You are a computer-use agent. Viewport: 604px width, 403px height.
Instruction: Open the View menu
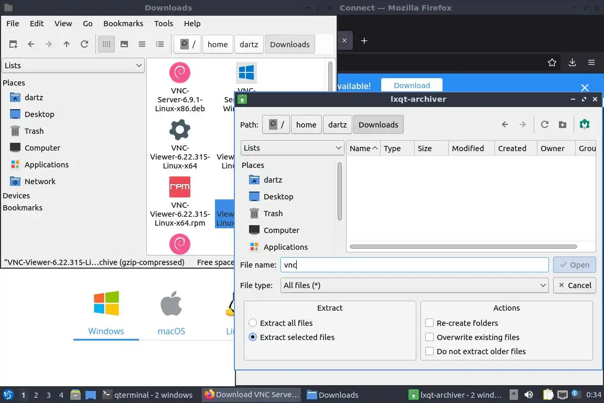pyautogui.click(x=63, y=24)
